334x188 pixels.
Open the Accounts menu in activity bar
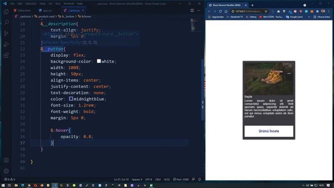pyautogui.click(x=6, y=160)
